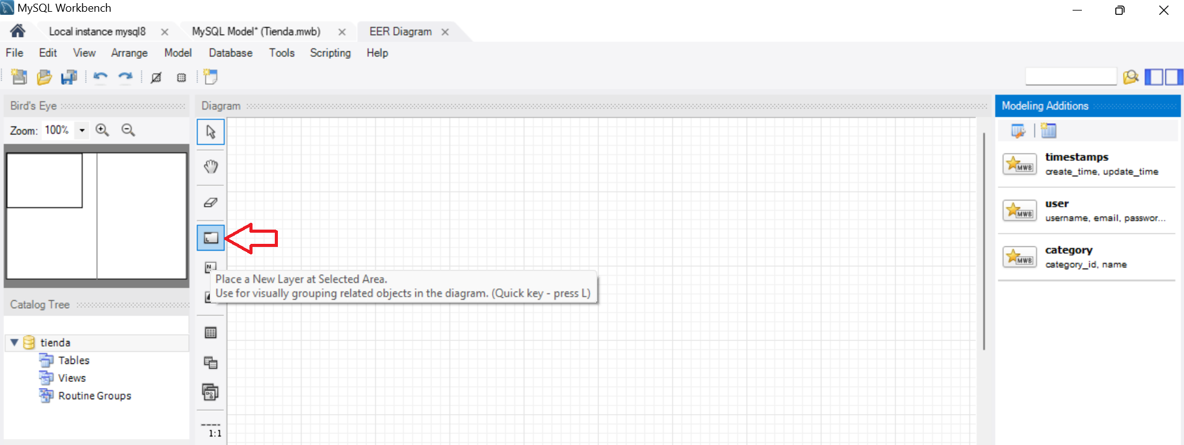Image resolution: width=1184 pixels, height=445 pixels.
Task: Open the Model menu
Action: (178, 53)
